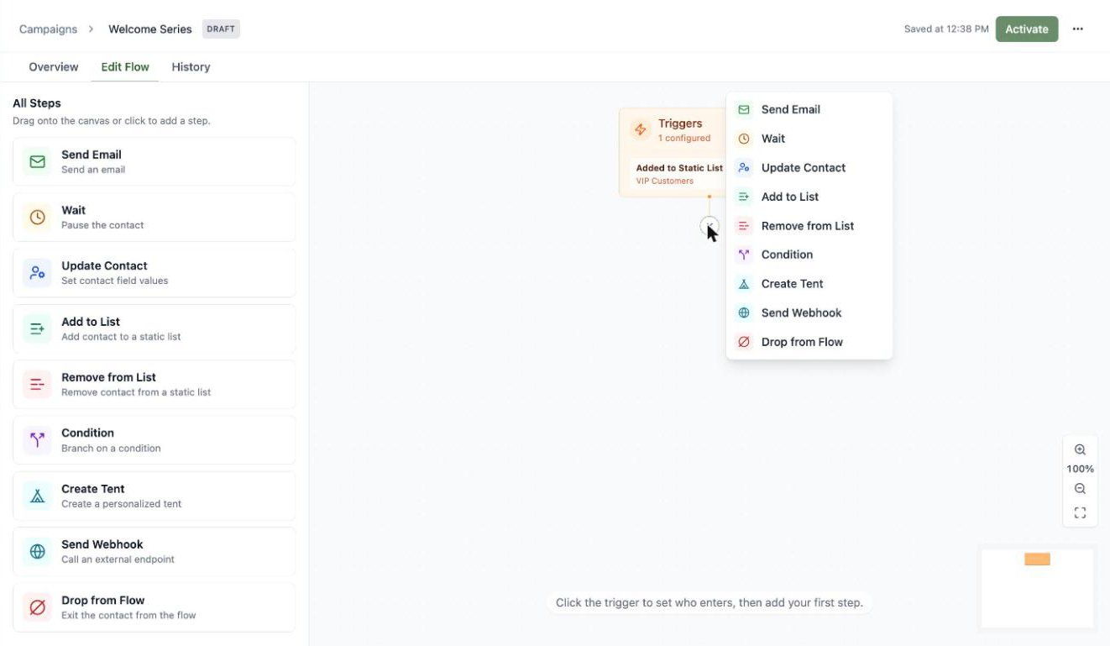Screen dimensions: 1110x646
Task: Click the Saved at 12:38 PM status
Action: click(946, 29)
